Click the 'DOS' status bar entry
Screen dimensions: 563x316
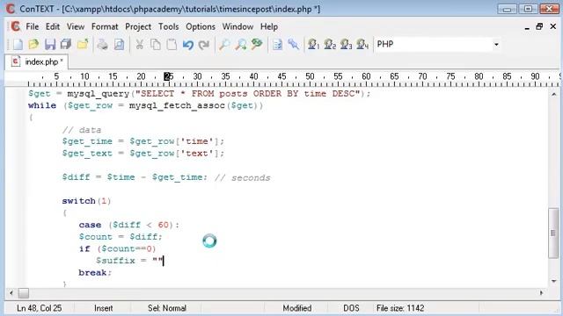[x=351, y=308]
